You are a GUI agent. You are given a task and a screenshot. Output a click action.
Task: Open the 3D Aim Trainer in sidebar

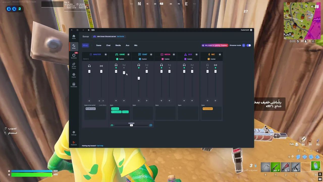point(74,66)
